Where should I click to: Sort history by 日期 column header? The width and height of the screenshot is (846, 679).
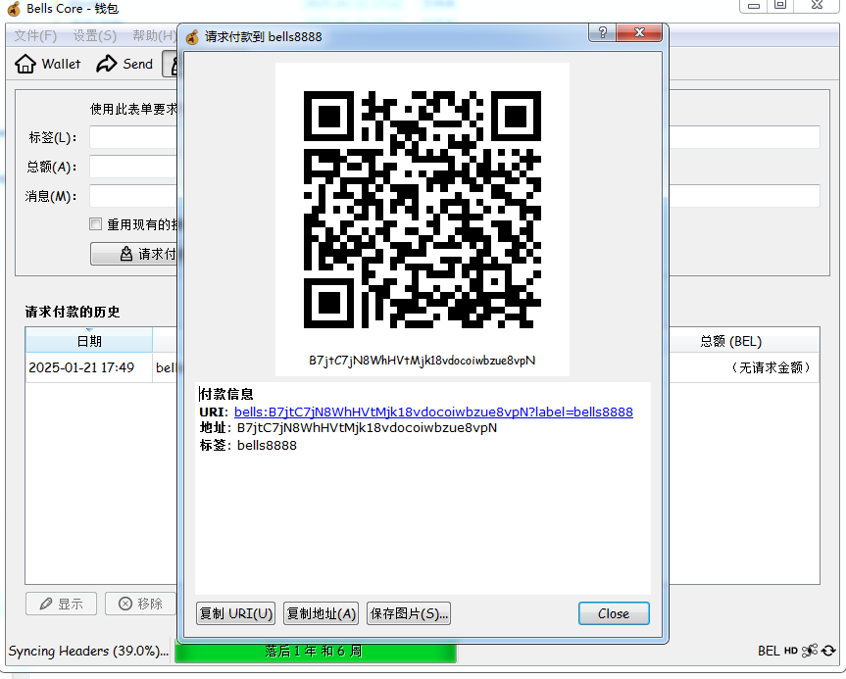pos(88,341)
